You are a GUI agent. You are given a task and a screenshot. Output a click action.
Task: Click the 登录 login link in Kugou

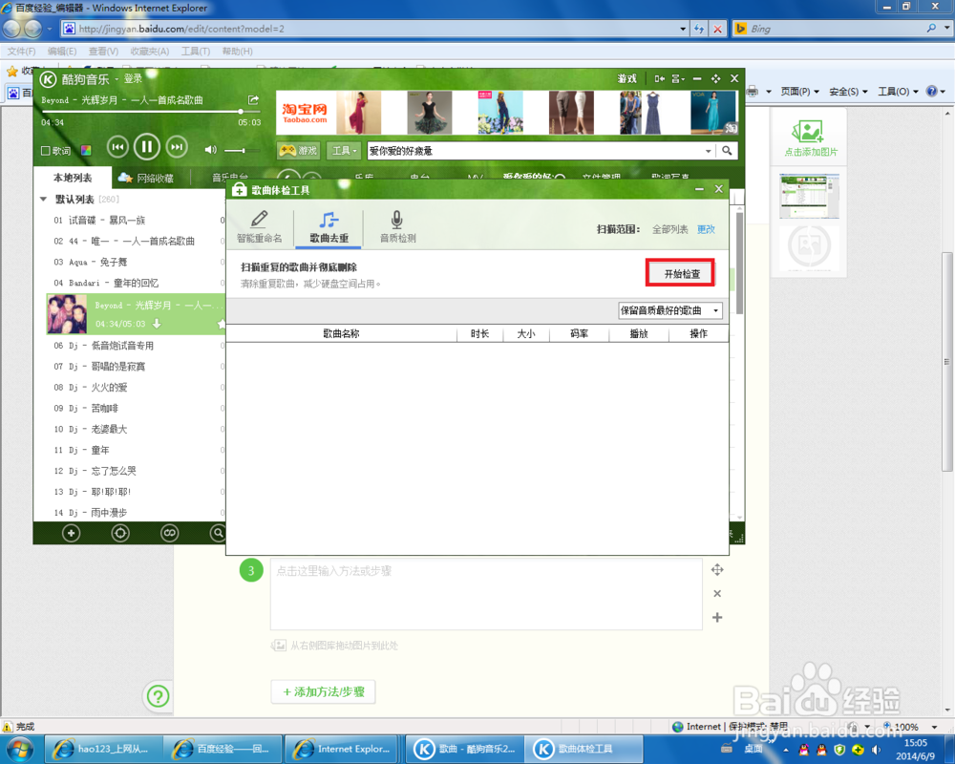[x=133, y=78]
